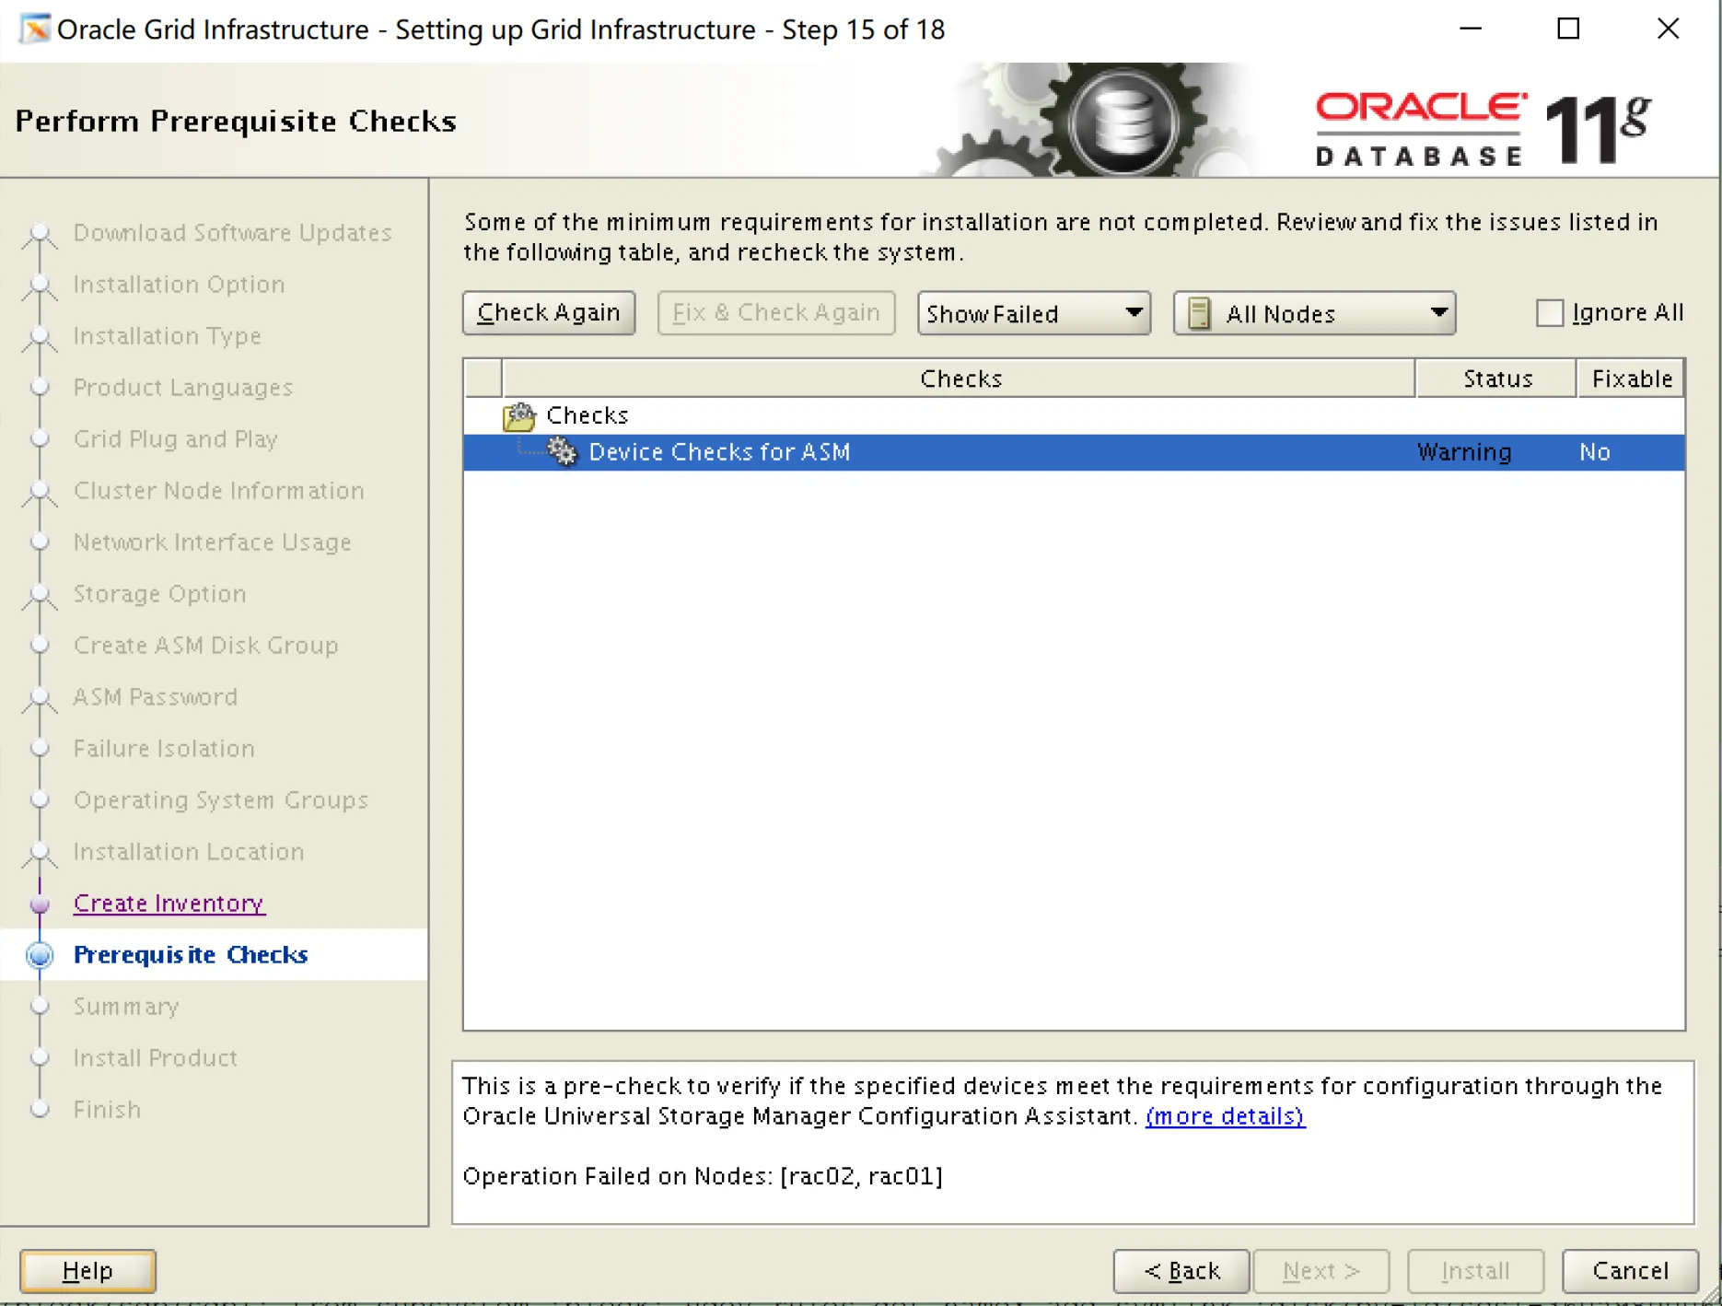Open the (more details) link
Image resolution: width=1722 pixels, height=1306 pixels.
(x=1225, y=1116)
